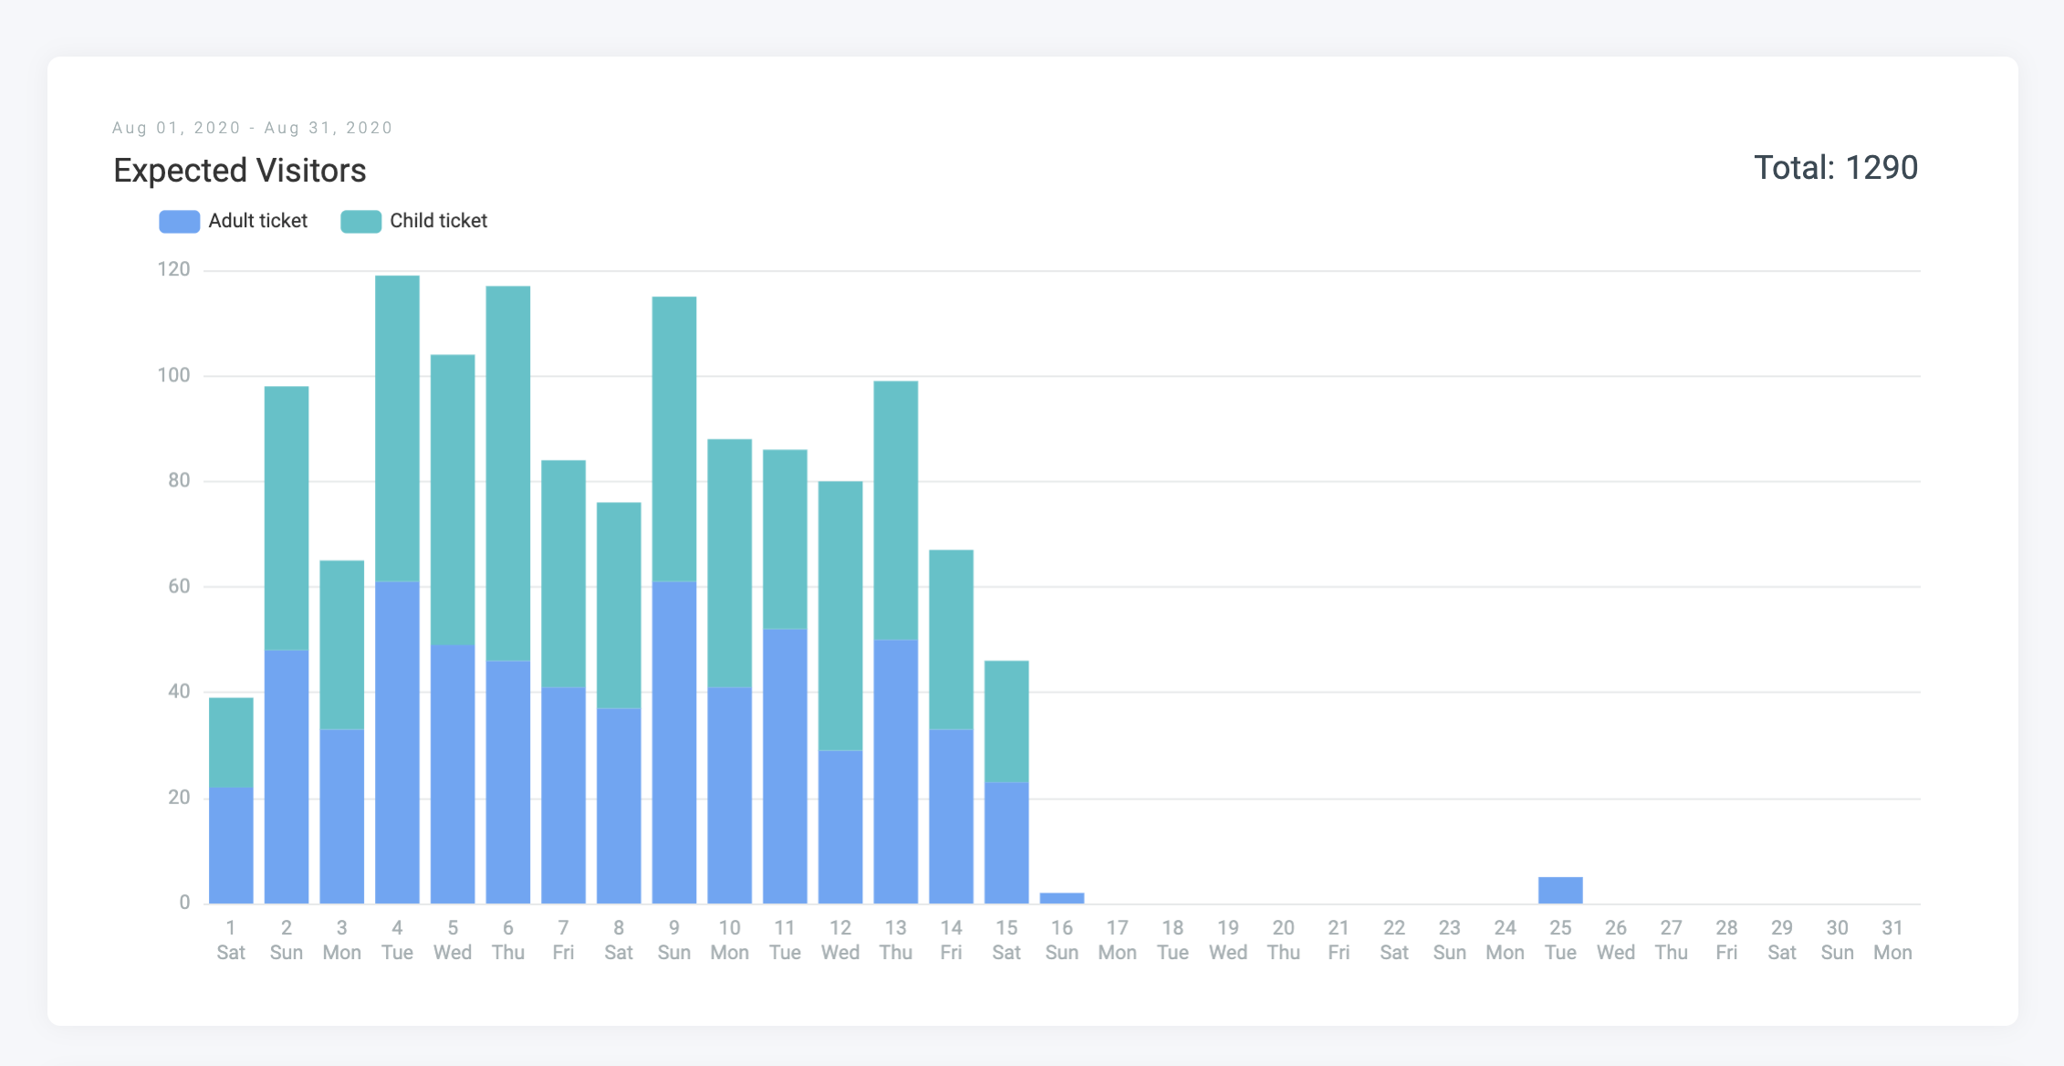This screenshot has width=2064, height=1066.
Task: Click adult segment of Aug 1 bar
Action: click(x=231, y=845)
